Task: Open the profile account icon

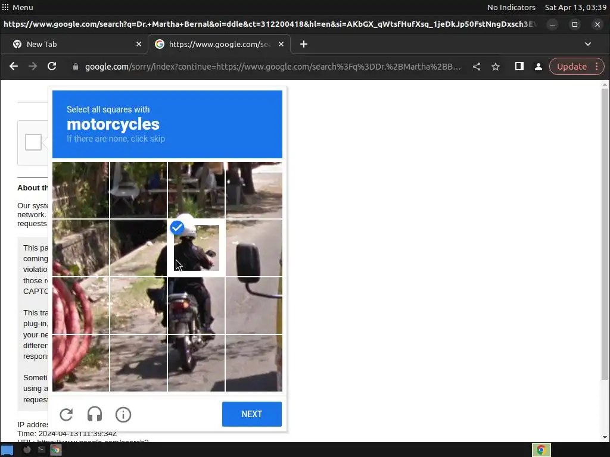Action: [x=539, y=67]
